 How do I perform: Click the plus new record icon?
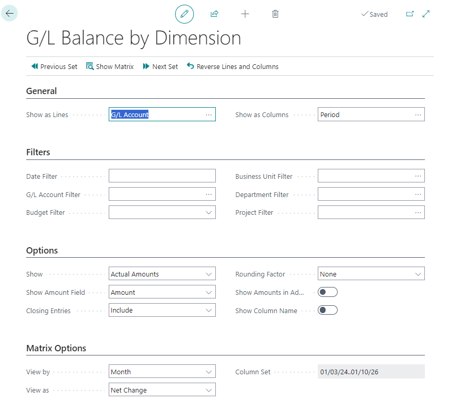pyautogui.click(x=245, y=14)
